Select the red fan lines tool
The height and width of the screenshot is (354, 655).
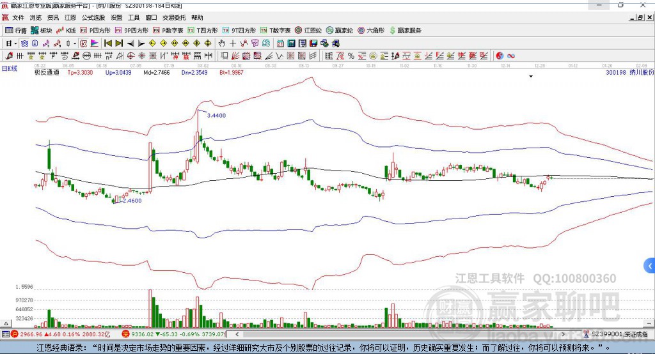[x=235, y=56]
